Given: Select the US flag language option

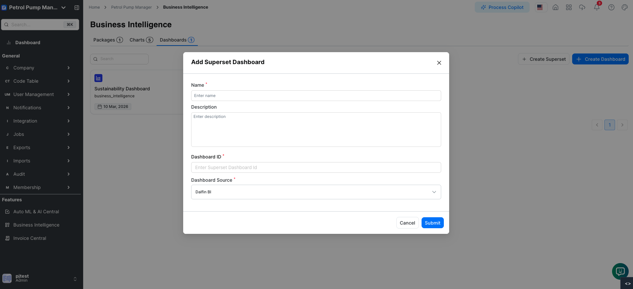Looking at the screenshot, I should 540,7.
